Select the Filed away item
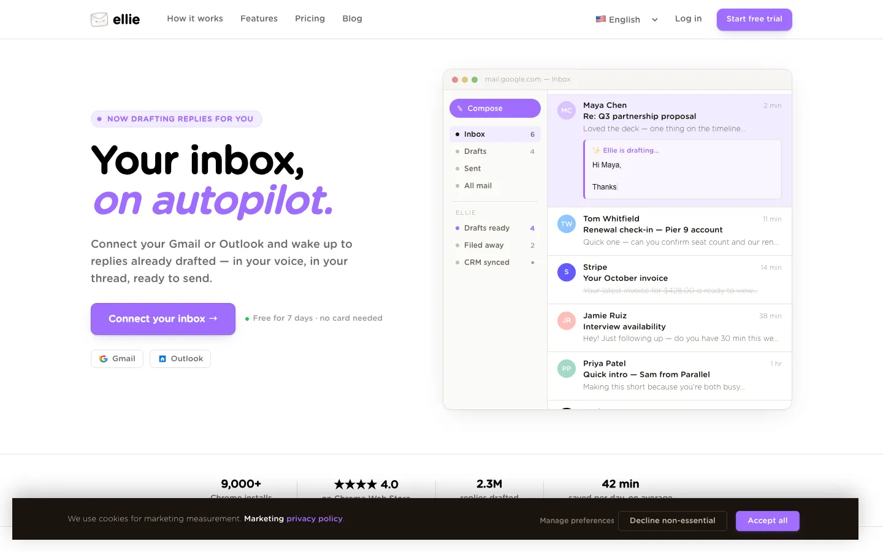The image size is (883, 552). point(495,245)
